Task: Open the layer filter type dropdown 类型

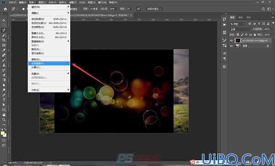Action: click(x=238, y=24)
